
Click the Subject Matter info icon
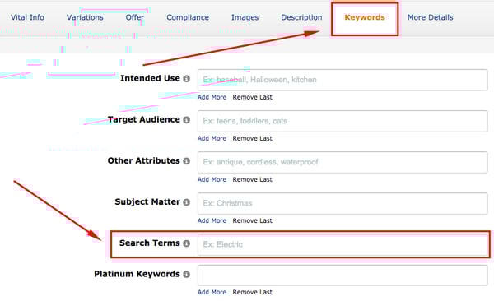point(187,202)
